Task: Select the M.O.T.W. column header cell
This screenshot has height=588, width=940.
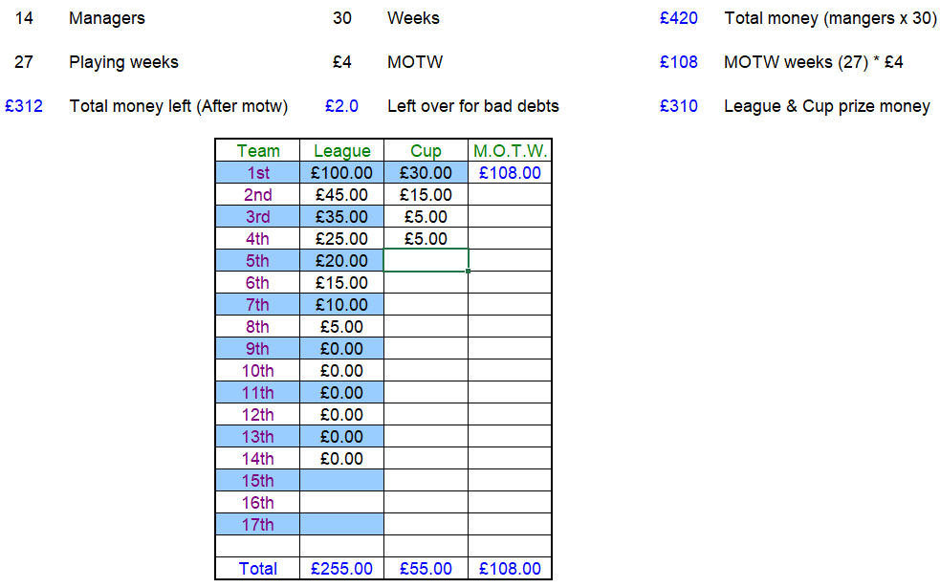Action: (x=510, y=151)
